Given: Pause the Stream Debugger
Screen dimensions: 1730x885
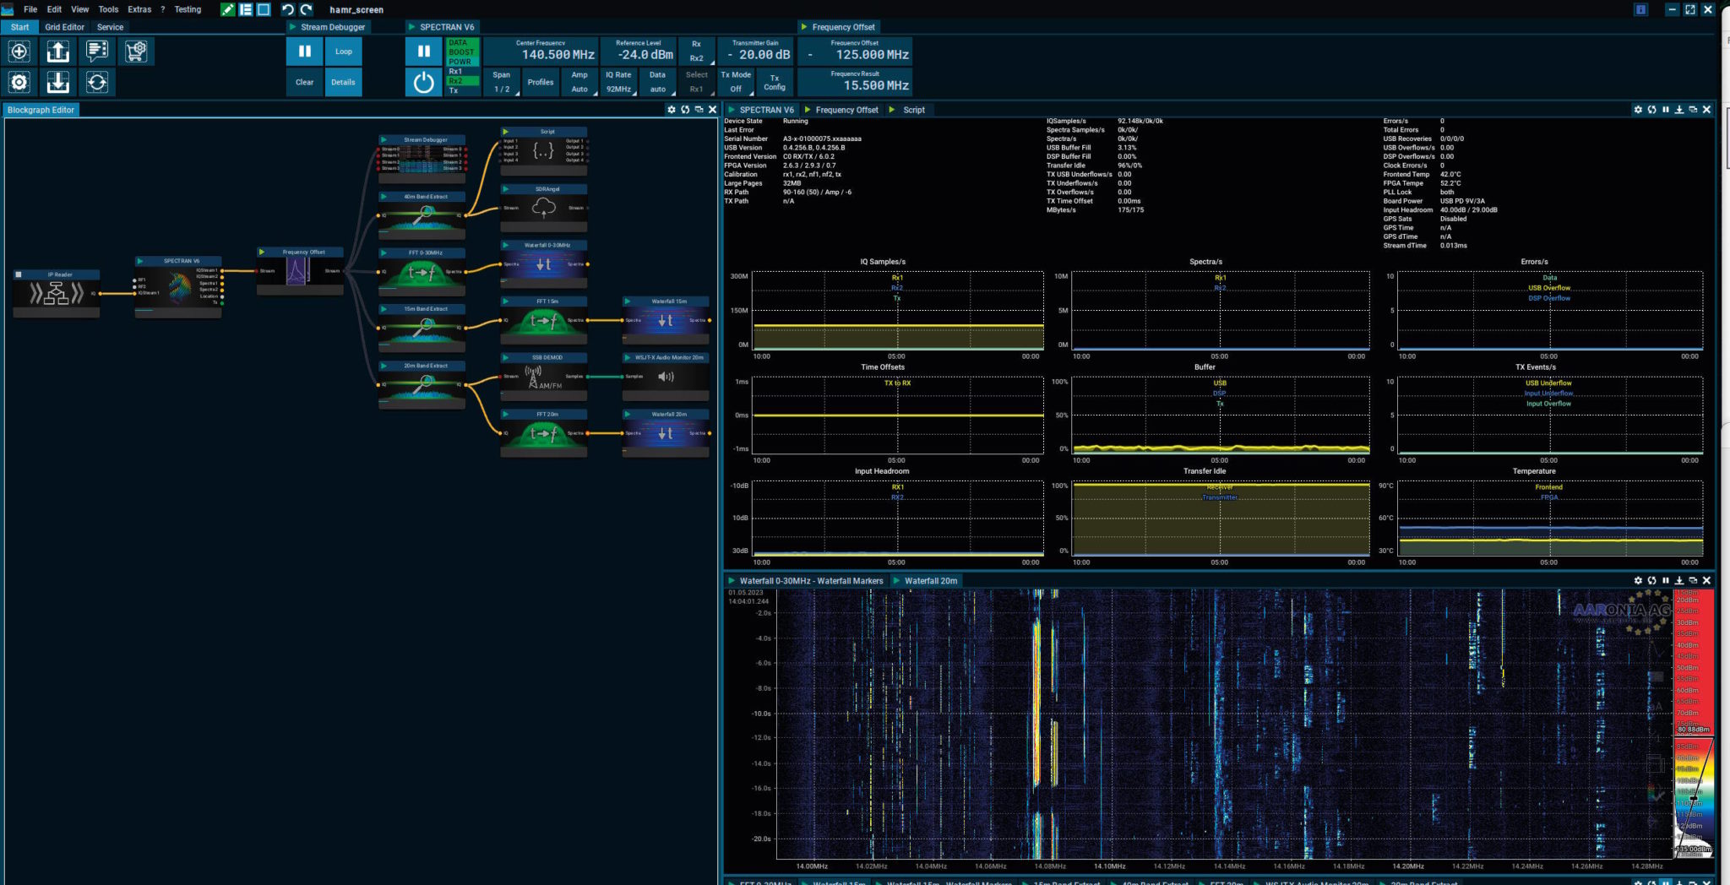Looking at the screenshot, I should click(x=304, y=52).
